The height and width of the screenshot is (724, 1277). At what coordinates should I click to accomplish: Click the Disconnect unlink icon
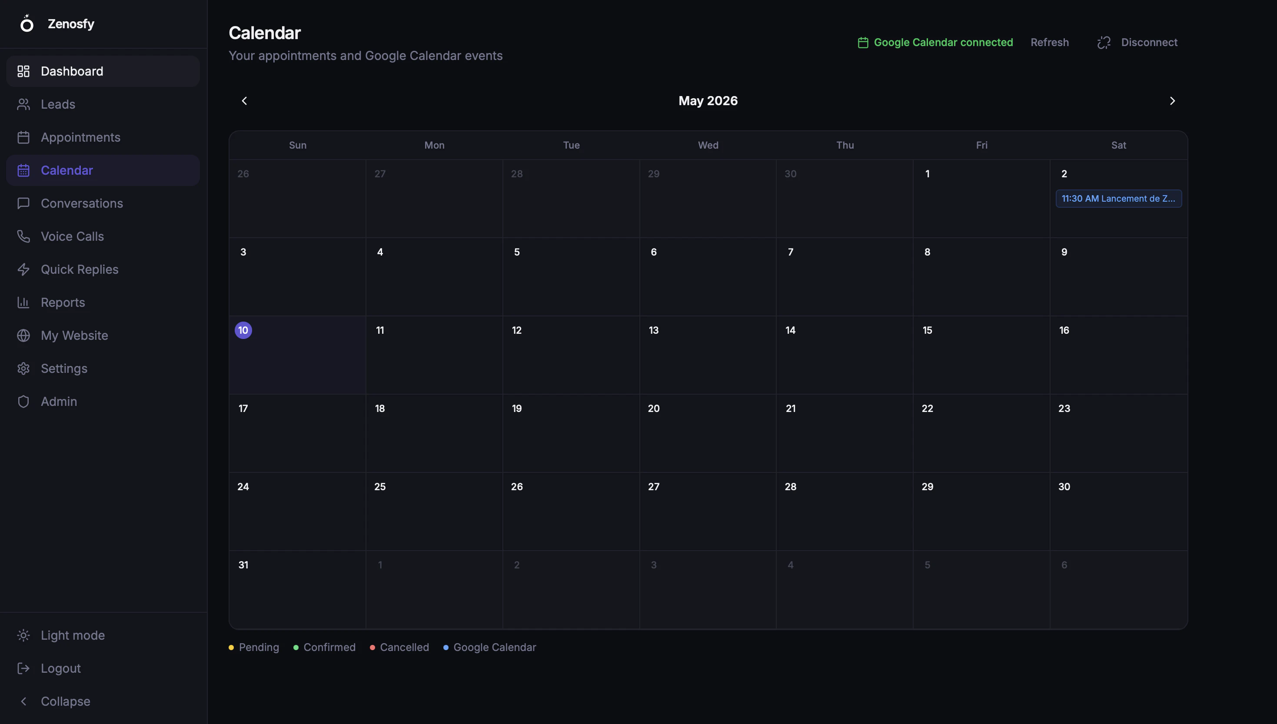pyautogui.click(x=1104, y=42)
